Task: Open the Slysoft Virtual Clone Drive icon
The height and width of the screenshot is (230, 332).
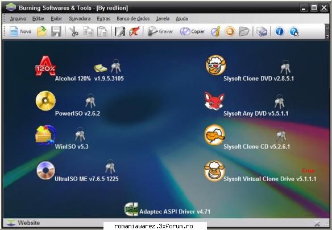Action: (x=214, y=171)
